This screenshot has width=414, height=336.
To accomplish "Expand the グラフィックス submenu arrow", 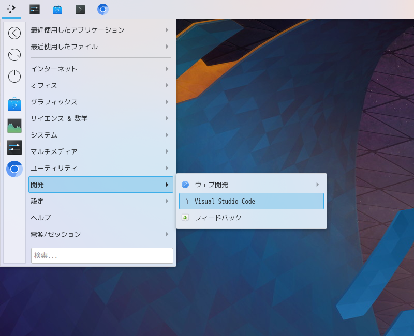I will pos(167,102).
